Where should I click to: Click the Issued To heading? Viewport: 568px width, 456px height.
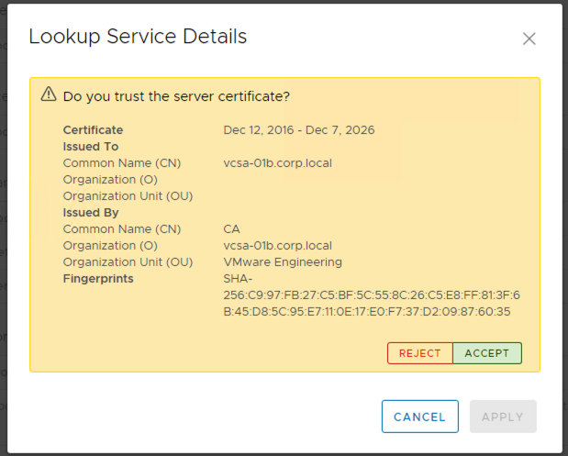(91, 147)
